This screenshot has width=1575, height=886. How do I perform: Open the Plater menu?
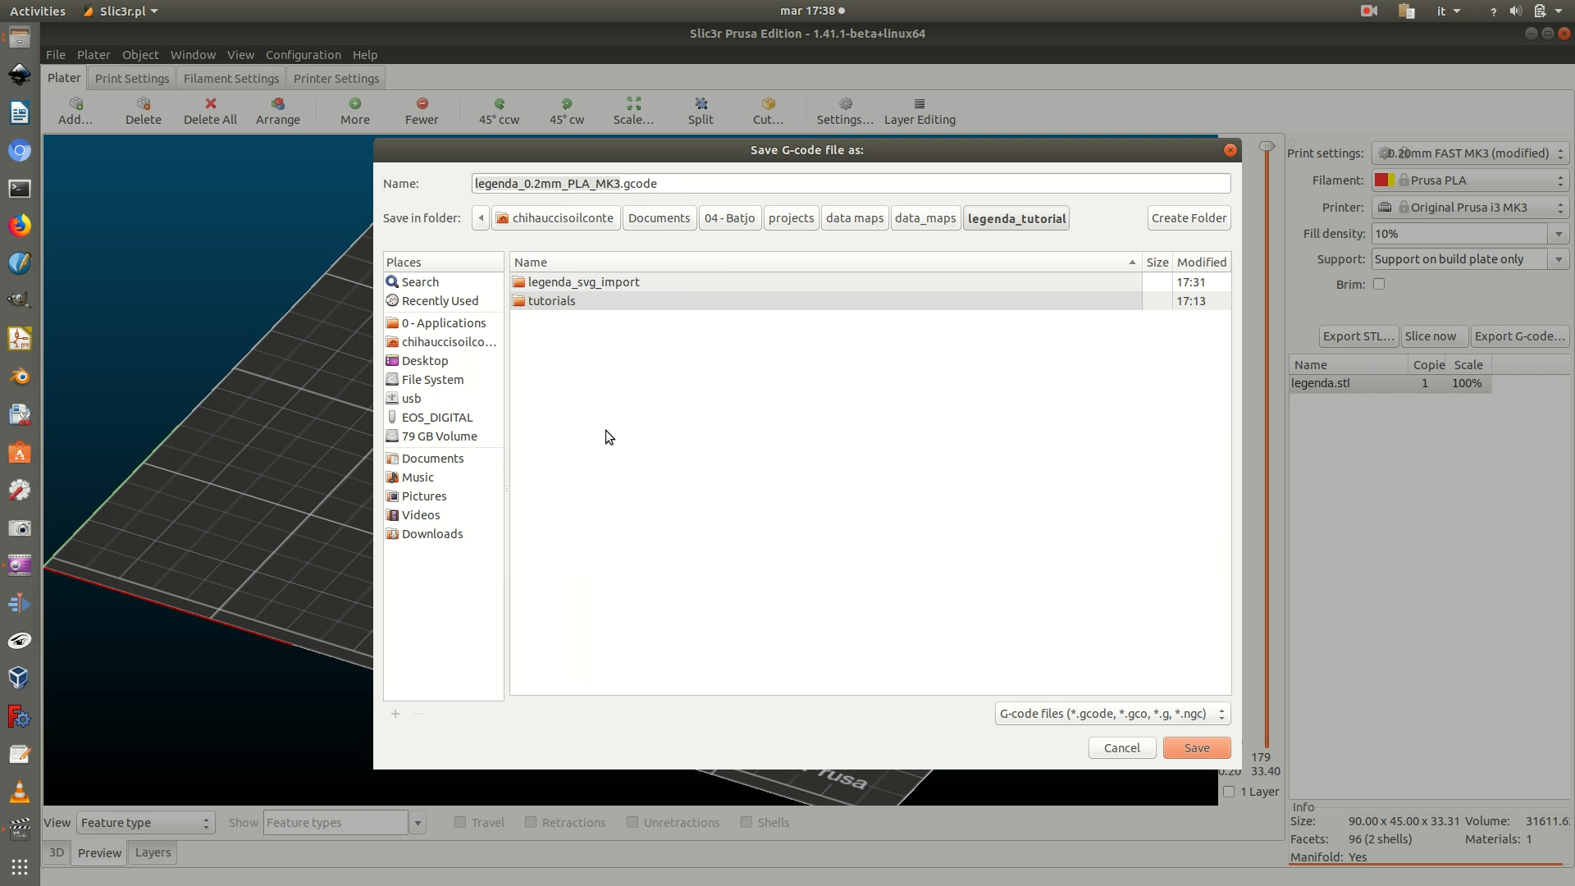[94, 55]
